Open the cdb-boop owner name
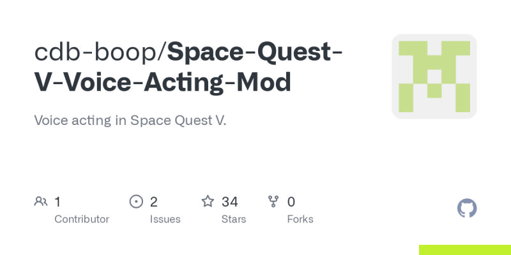This screenshot has height=255, width=511. click(95, 53)
